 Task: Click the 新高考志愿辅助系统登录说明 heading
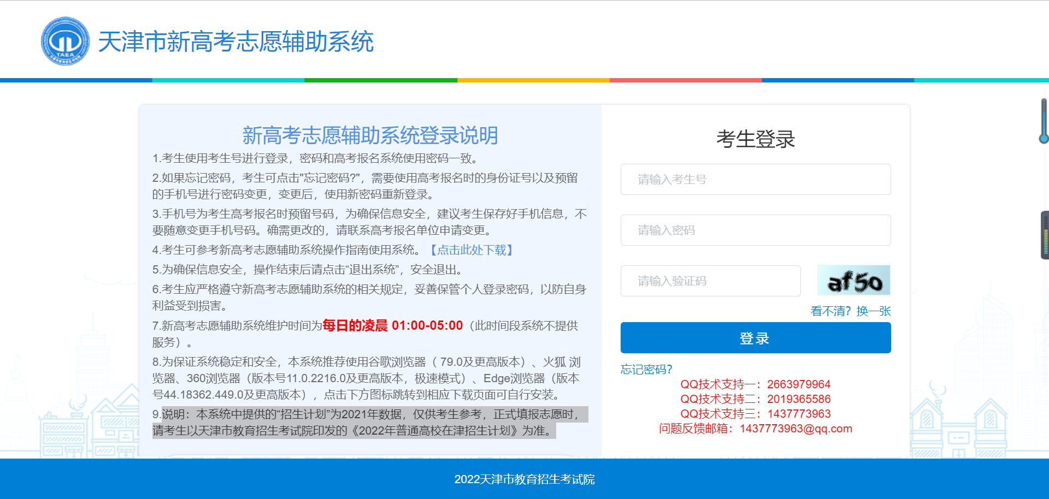(370, 135)
